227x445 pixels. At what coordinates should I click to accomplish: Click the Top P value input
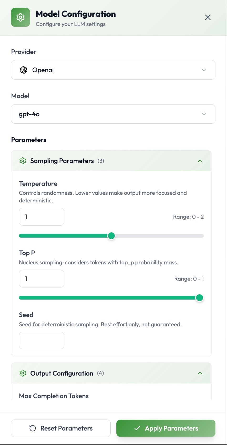pos(42,279)
